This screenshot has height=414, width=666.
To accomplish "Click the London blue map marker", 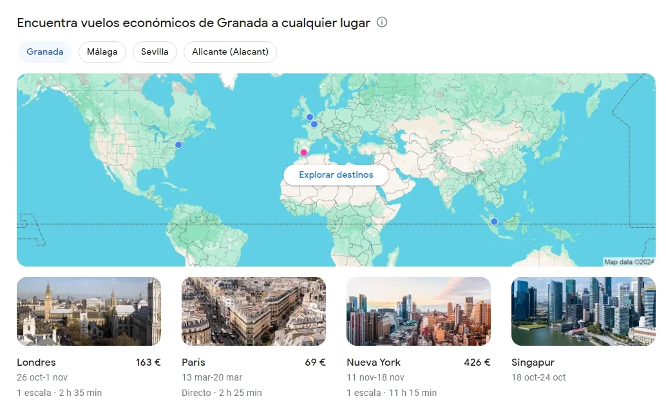I will (x=310, y=117).
